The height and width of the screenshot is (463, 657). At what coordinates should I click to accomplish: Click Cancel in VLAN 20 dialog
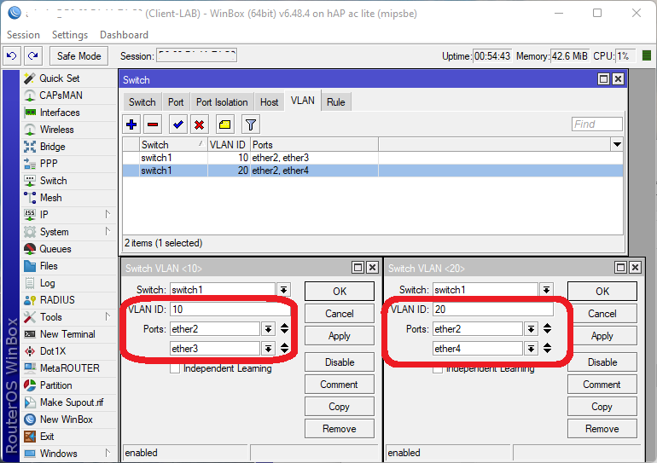(x=602, y=314)
